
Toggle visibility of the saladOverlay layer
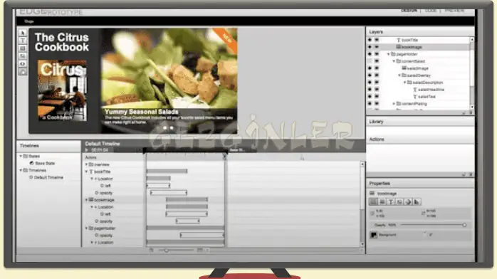370,75
